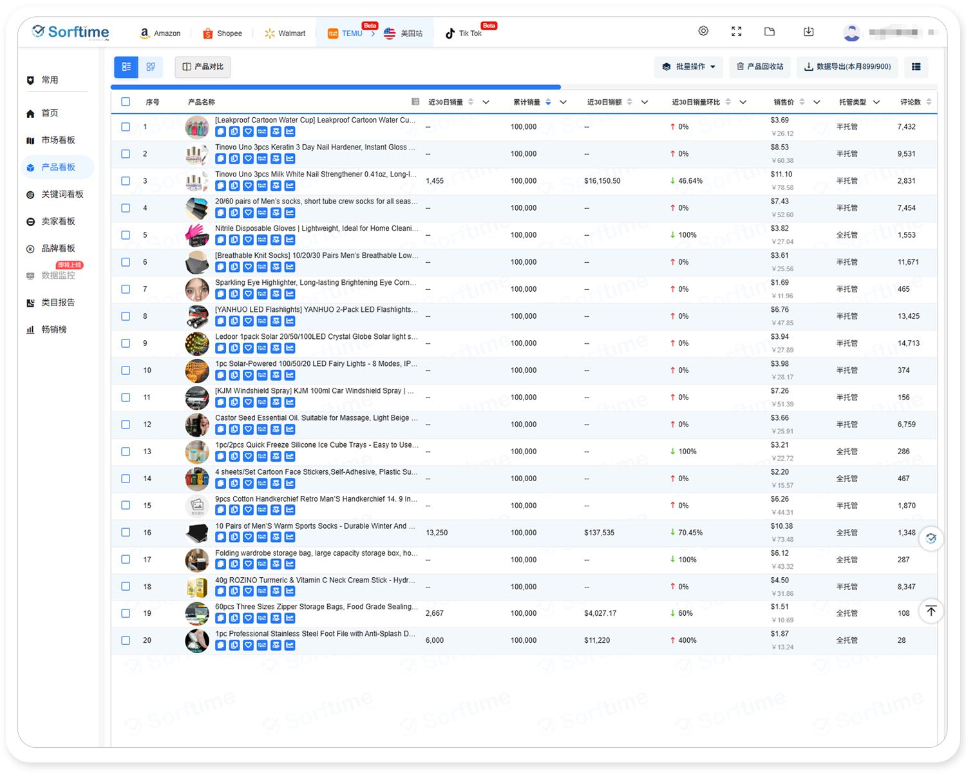Toggle fullscreen mode icon in header
The image size is (966, 773).
[x=737, y=32]
